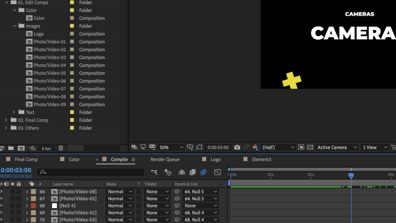The image size is (396, 223).
Task: Click the snapshot camera icon in viewer
Action: click(237, 148)
